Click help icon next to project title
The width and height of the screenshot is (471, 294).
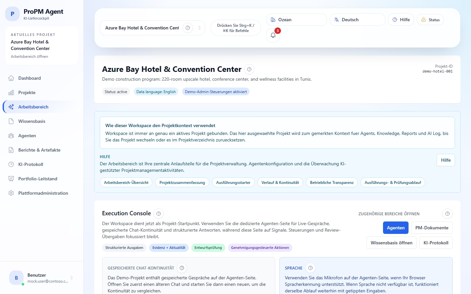click(x=249, y=69)
